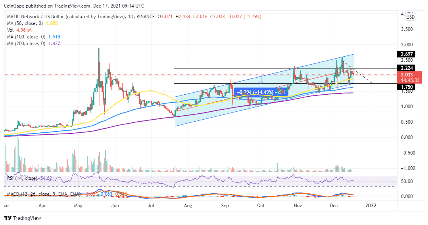Click the TradingView logo at bottom left

point(23,218)
